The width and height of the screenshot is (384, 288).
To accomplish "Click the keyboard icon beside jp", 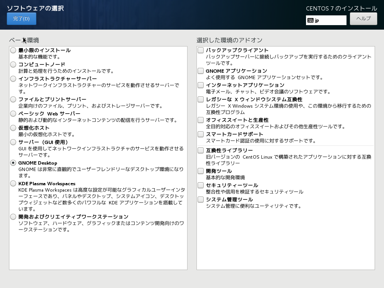I will [310, 20].
